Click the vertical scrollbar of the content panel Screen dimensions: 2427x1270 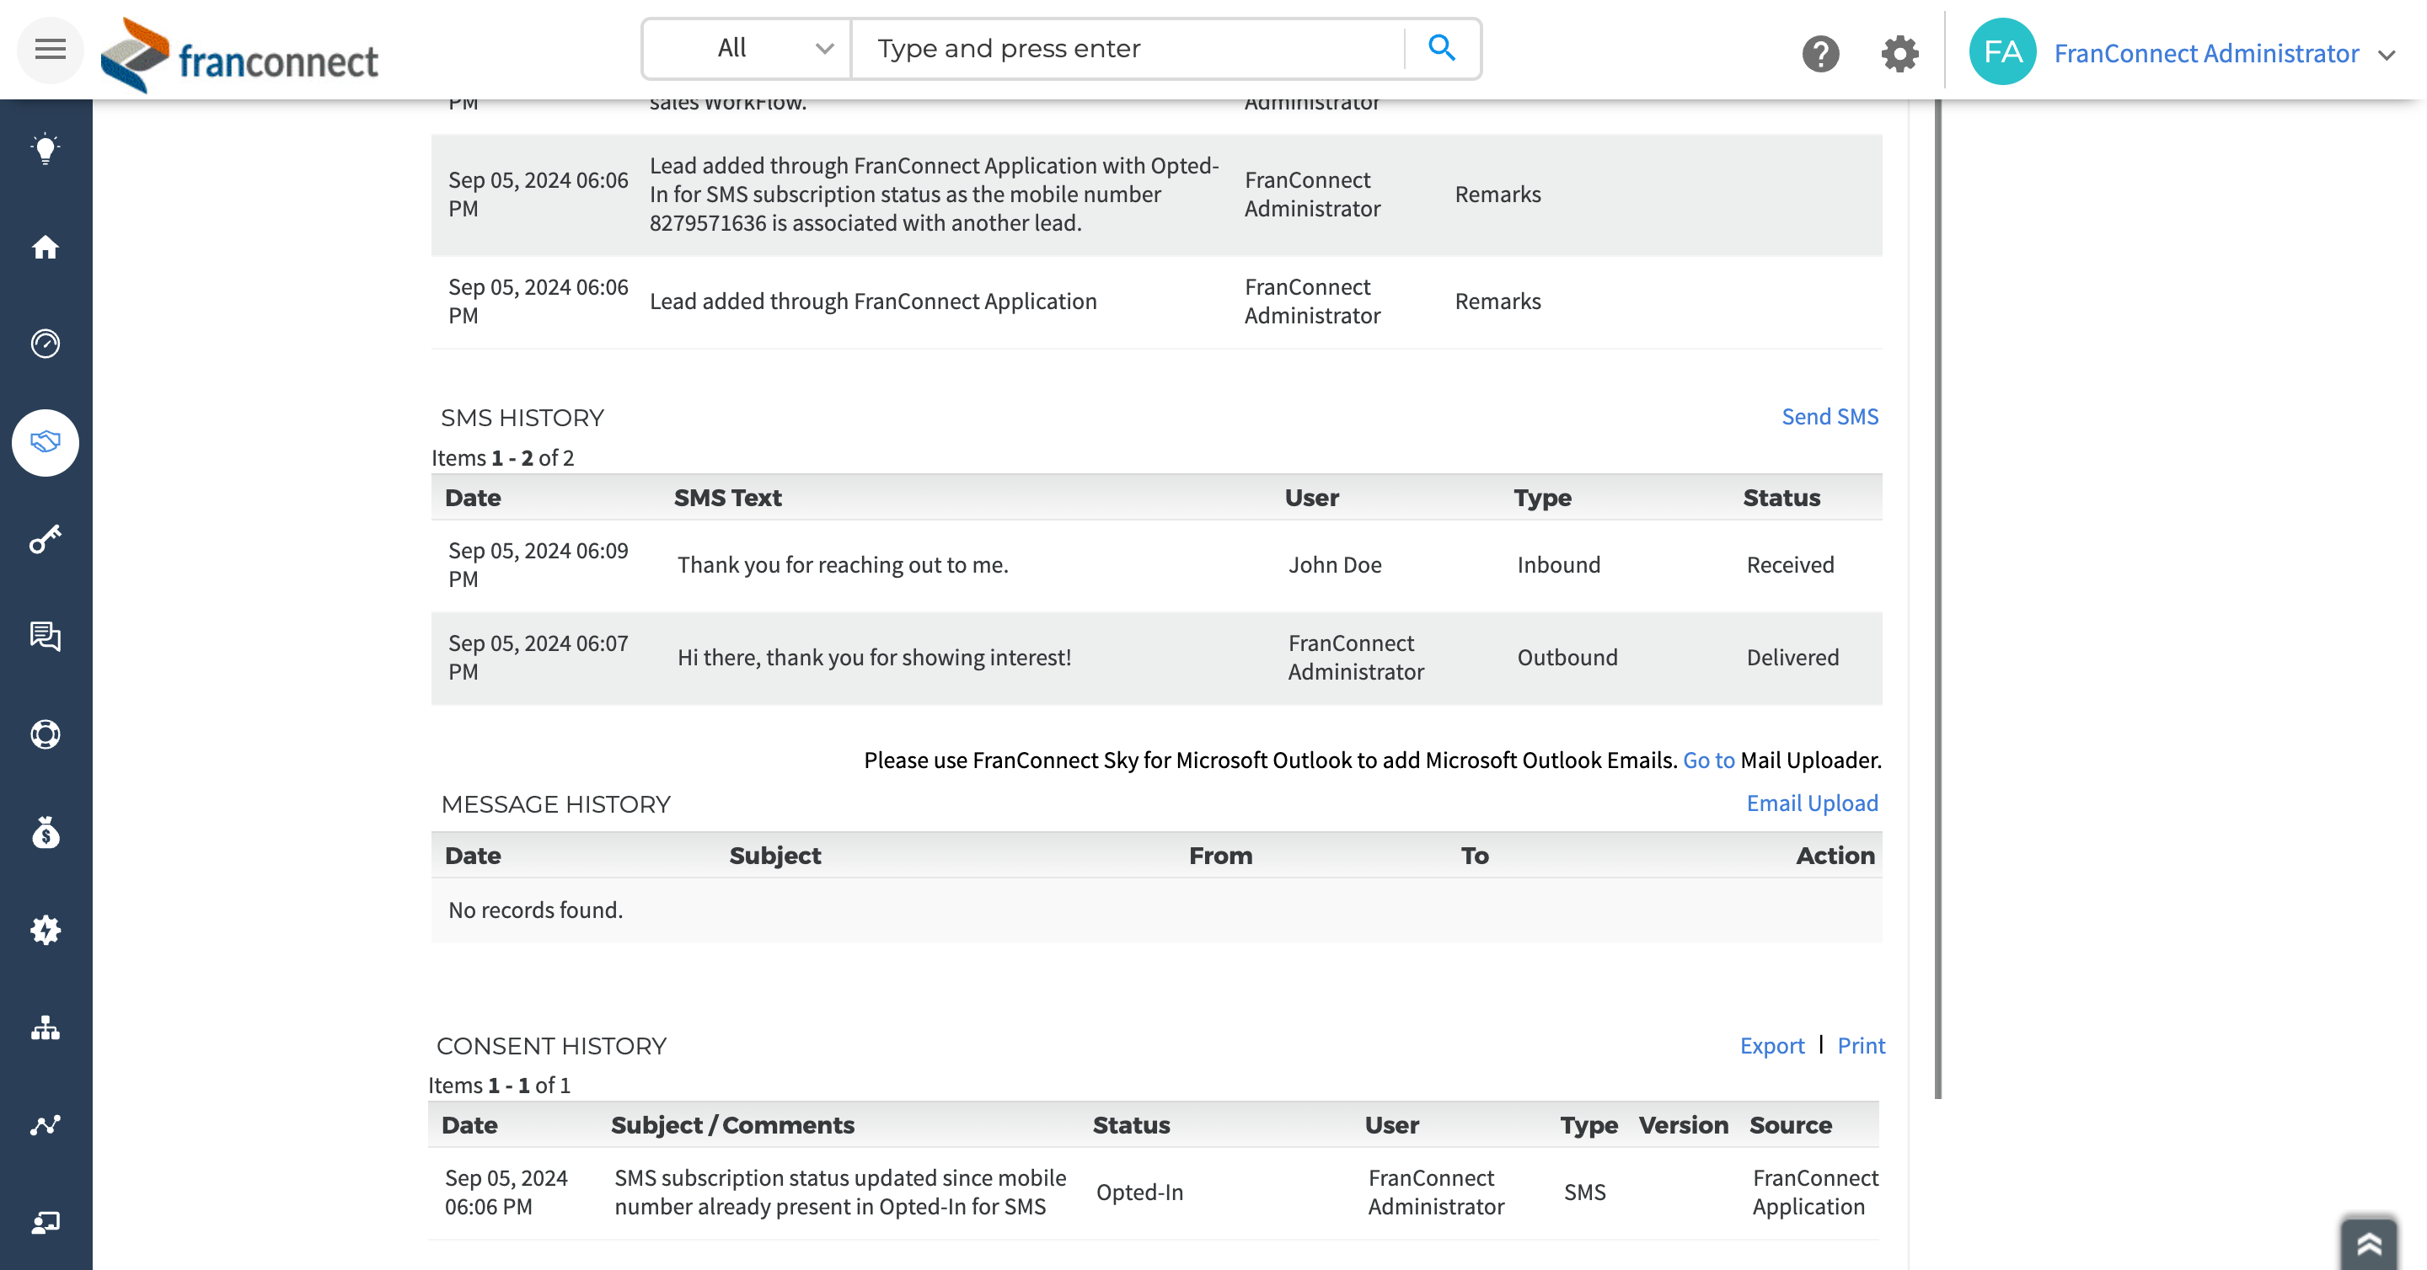tap(1938, 599)
